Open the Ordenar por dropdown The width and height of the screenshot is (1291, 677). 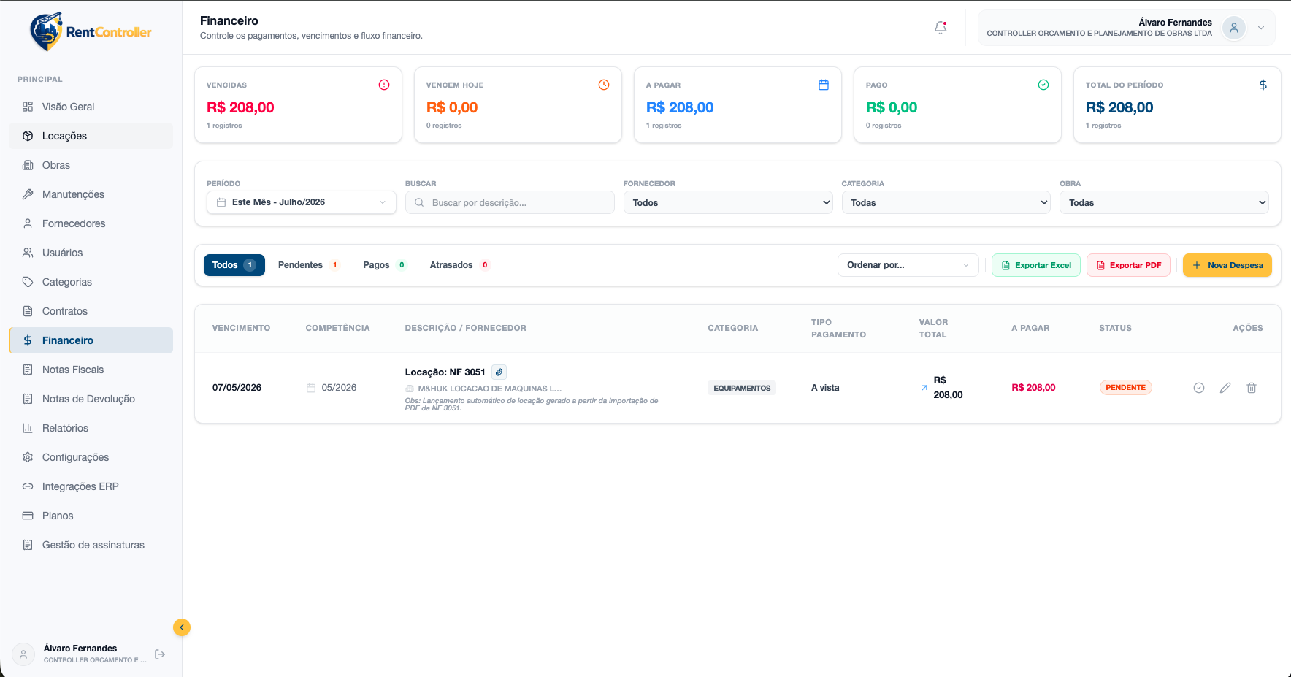click(908, 265)
